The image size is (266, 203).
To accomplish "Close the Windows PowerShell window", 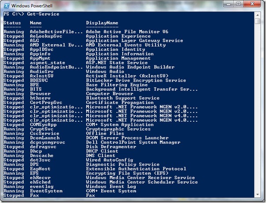I will 252,4.
